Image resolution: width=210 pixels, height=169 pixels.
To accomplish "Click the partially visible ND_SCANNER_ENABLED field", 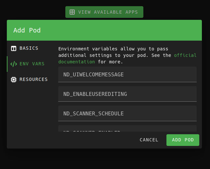I will coord(127,129).
